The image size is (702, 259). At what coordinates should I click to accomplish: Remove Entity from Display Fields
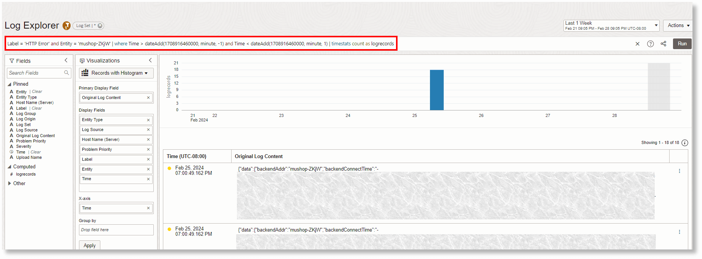[x=148, y=169]
